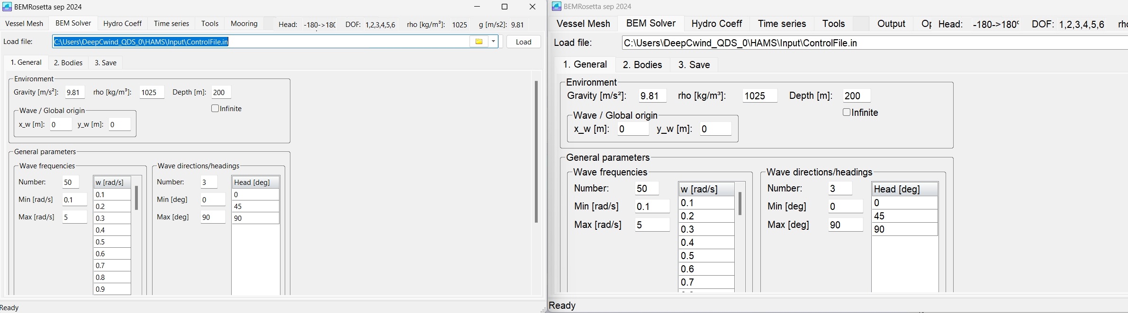Select the 45 heading row in right window

click(x=904, y=216)
